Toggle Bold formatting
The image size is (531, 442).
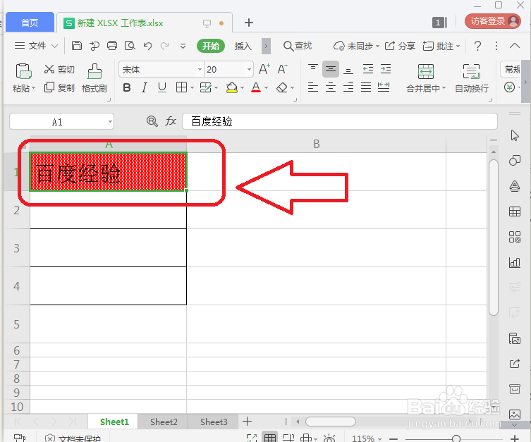pyautogui.click(x=127, y=87)
